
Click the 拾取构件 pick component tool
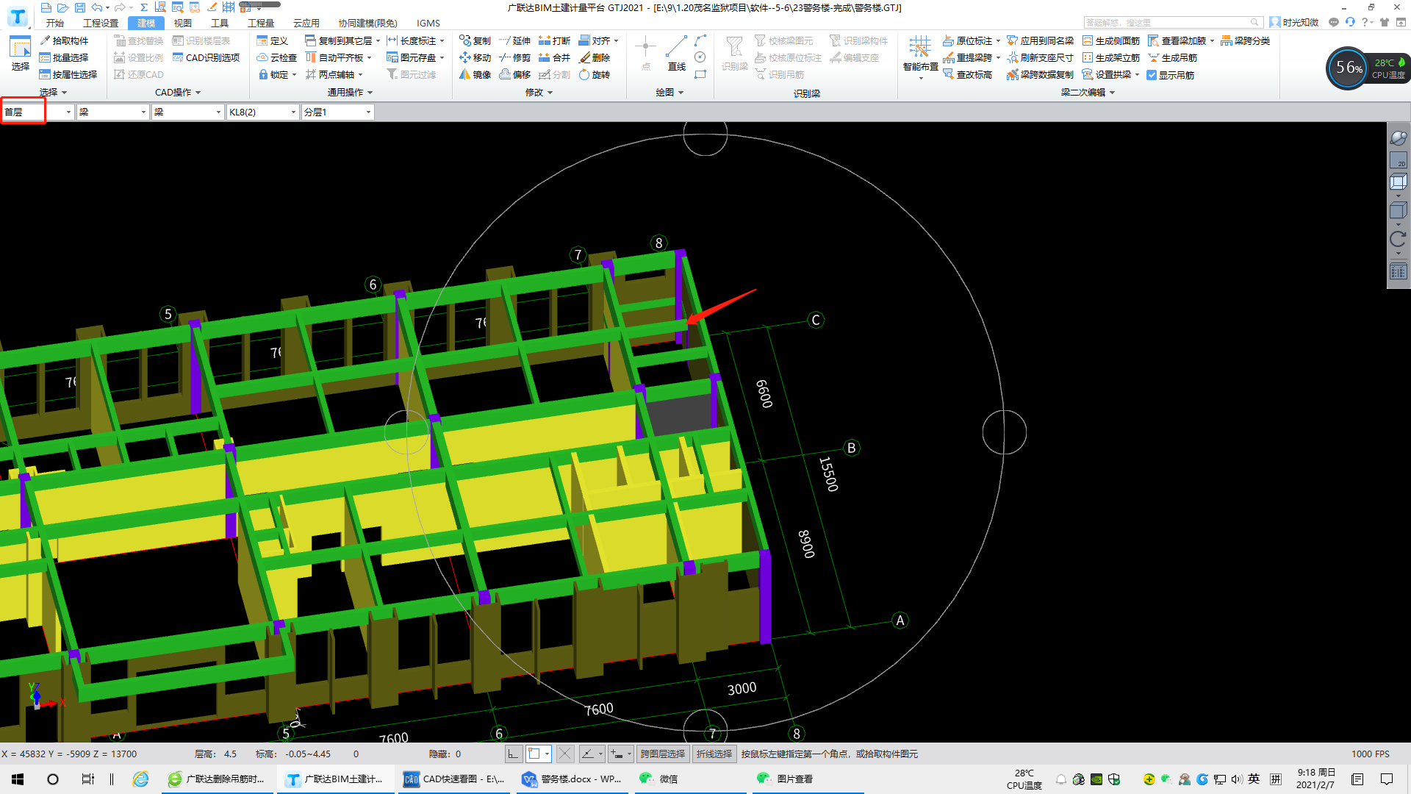tap(65, 40)
